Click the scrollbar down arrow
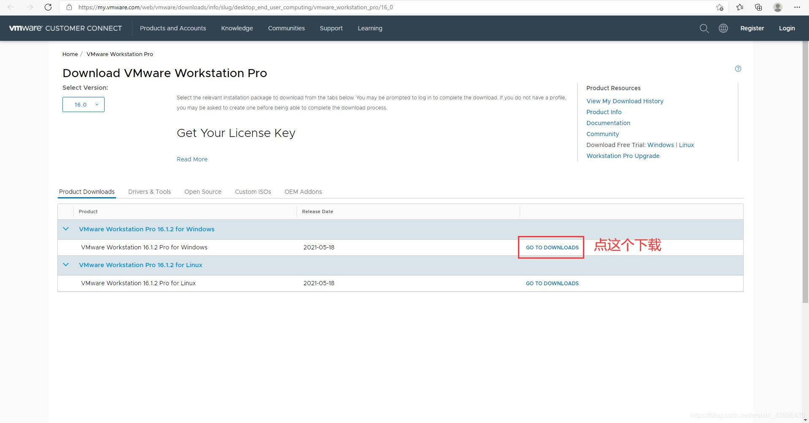Screen dimensions: 809x423 click(x=805, y=420)
